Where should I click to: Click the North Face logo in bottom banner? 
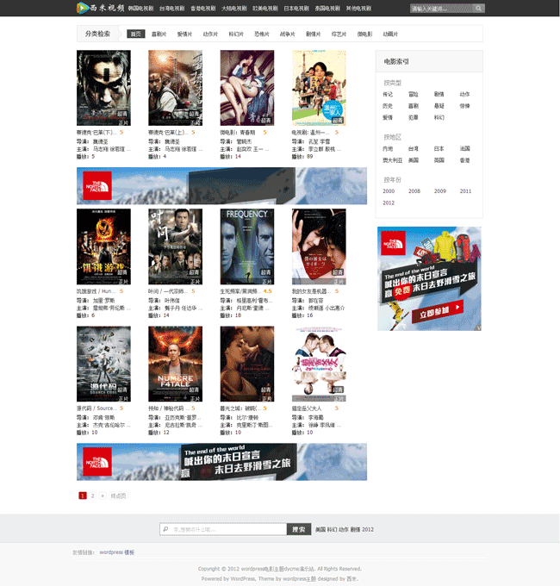pyautogui.click(x=97, y=462)
